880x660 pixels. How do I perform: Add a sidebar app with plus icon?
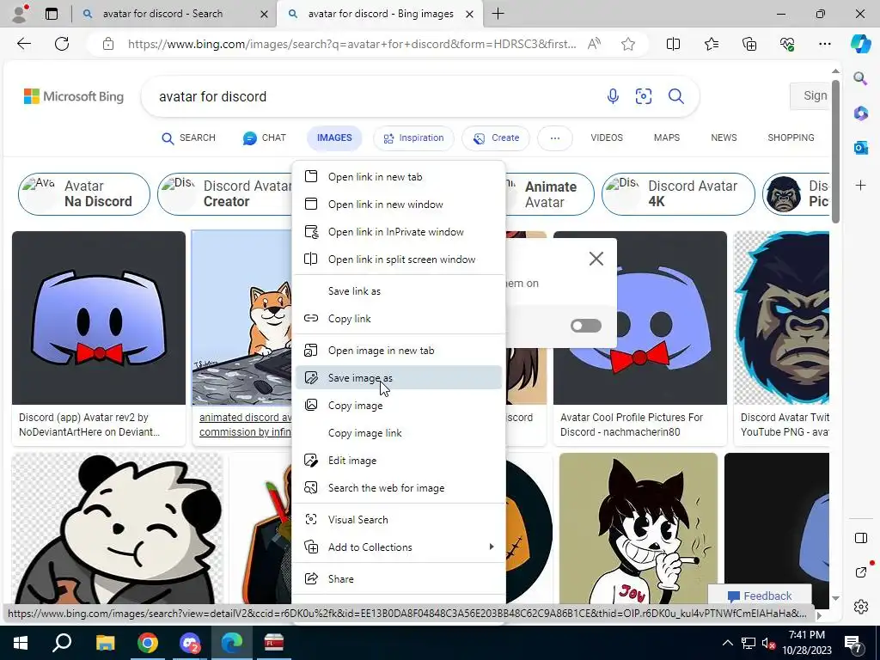[x=860, y=186]
